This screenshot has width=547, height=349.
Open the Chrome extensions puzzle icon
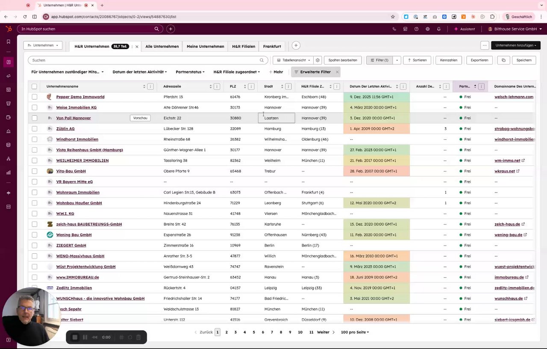[492, 17]
